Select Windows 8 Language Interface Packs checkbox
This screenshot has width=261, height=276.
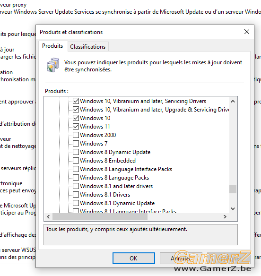pyautogui.click(x=76, y=169)
